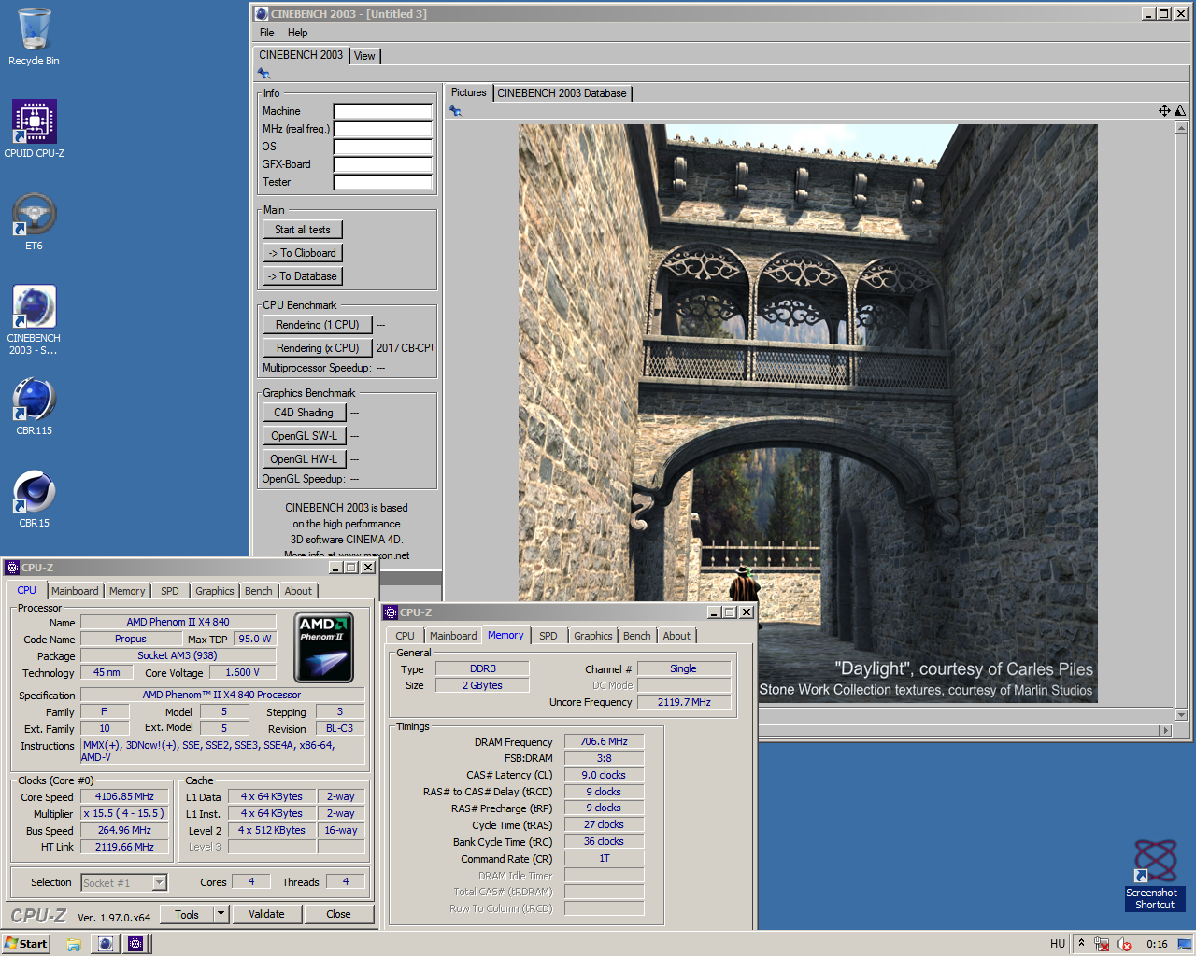Click the HU language indicator in taskbar
The image size is (1196, 956).
(x=1058, y=944)
